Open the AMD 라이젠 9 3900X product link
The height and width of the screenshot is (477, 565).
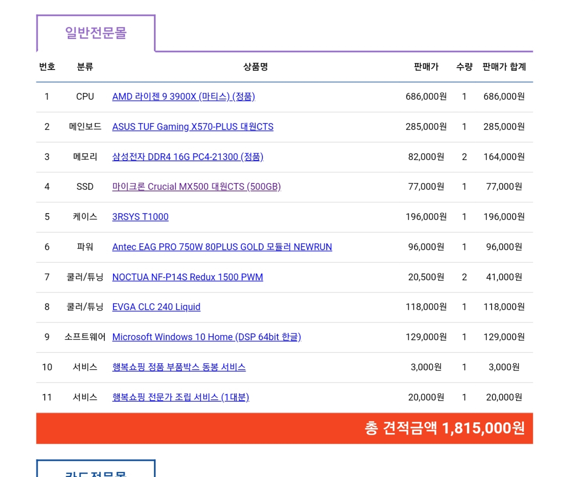pos(184,96)
